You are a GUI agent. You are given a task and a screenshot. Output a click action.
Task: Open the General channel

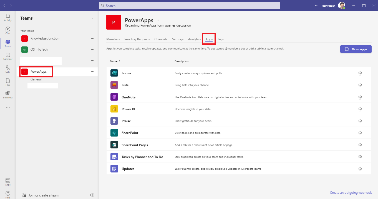pos(36,79)
